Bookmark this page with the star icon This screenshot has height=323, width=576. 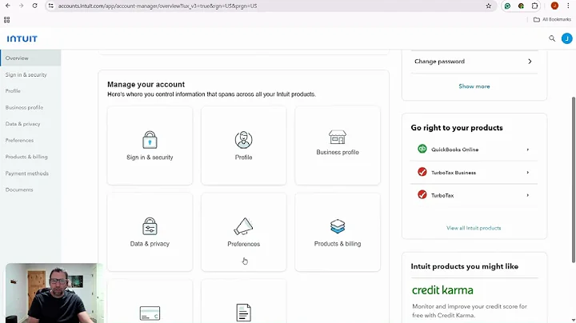click(488, 6)
